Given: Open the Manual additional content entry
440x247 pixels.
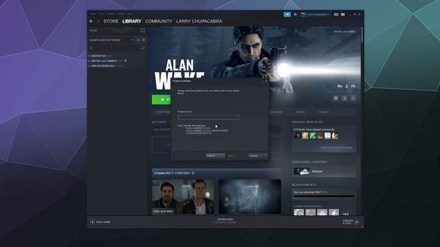Looking at the screenshot, I should point(324,172).
